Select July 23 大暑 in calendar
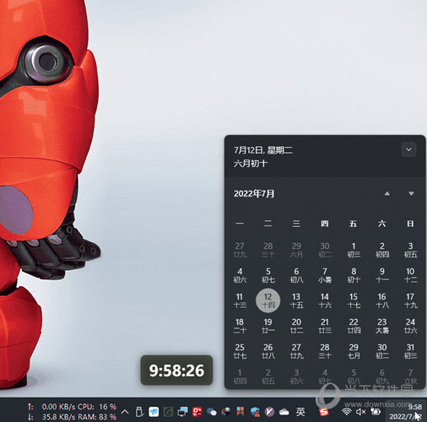 click(x=381, y=326)
